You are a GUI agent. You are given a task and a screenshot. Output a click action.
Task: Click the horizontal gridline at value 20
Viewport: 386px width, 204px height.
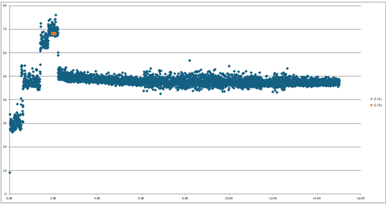(180, 147)
